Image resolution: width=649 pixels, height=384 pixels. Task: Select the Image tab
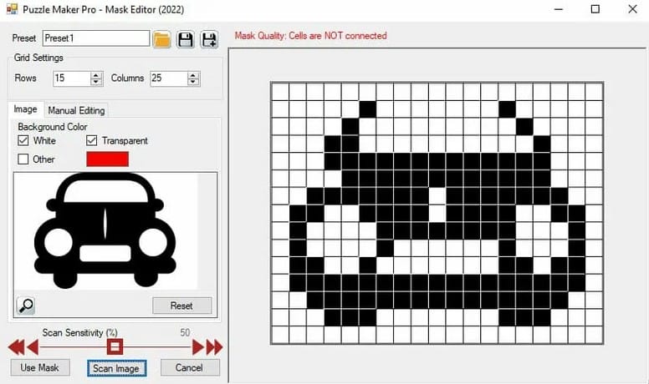tap(25, 109)
